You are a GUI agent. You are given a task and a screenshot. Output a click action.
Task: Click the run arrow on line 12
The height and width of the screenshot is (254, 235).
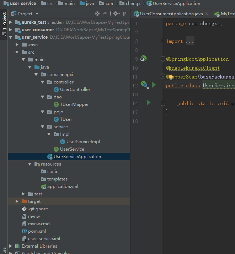154,85
